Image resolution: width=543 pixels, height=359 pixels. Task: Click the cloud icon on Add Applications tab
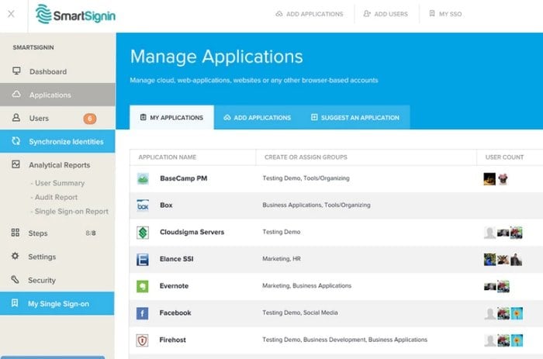(x=227, y=117)
